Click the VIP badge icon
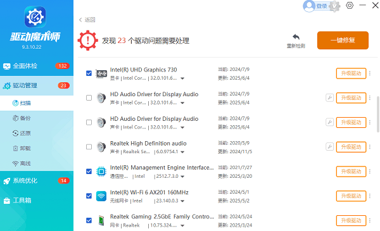 tap(334, 6)
